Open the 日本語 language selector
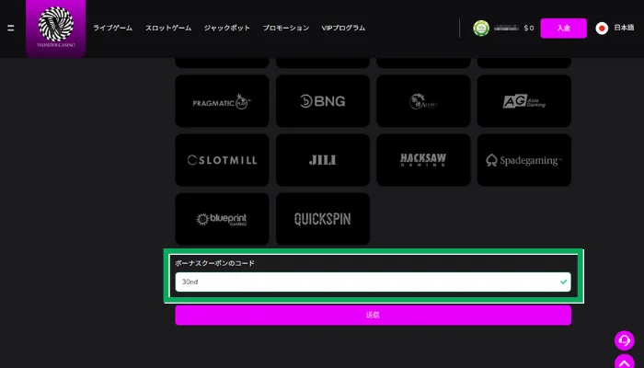The image size is (644, 368). (x=624, y=28)
